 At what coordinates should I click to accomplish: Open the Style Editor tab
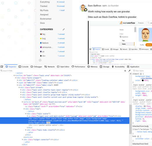point(63,67)
